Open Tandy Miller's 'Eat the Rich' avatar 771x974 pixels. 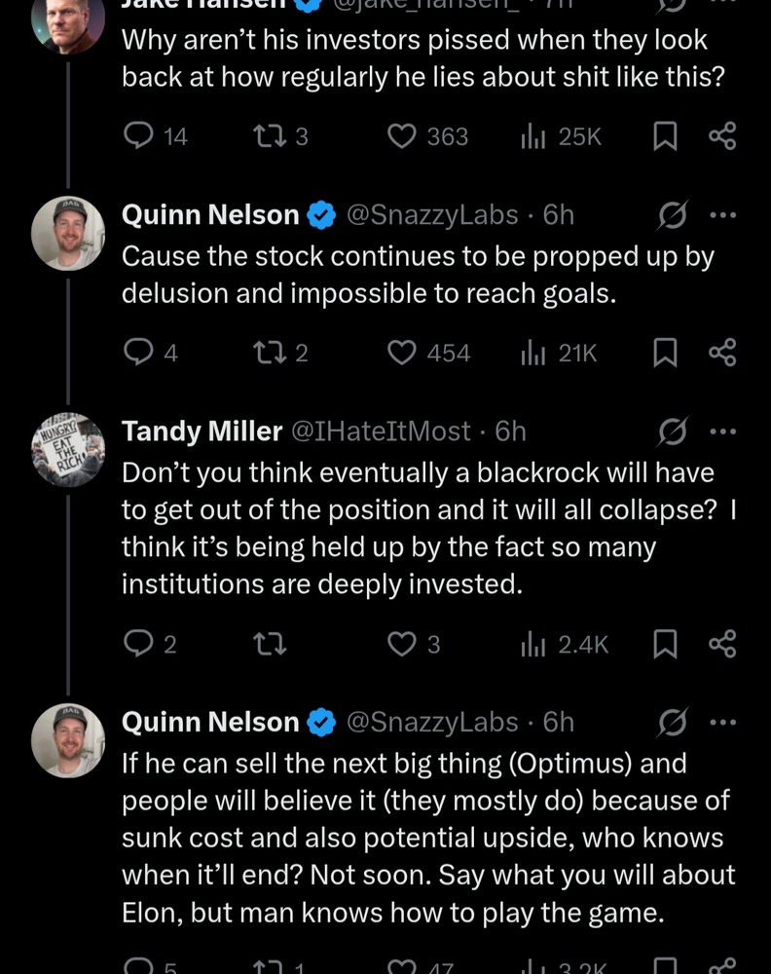68,447
